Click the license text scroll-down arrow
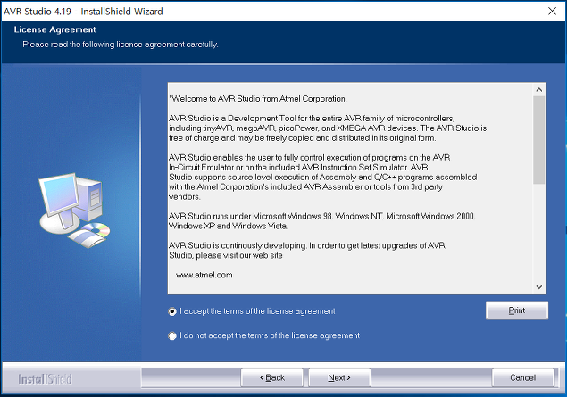 [x=539, y=287]
